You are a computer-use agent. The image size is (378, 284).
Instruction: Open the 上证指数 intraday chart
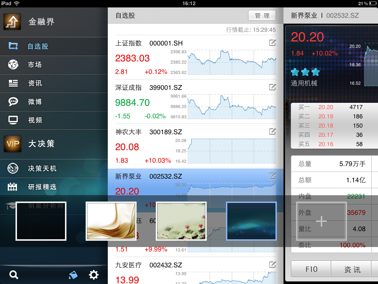(232, 62)
